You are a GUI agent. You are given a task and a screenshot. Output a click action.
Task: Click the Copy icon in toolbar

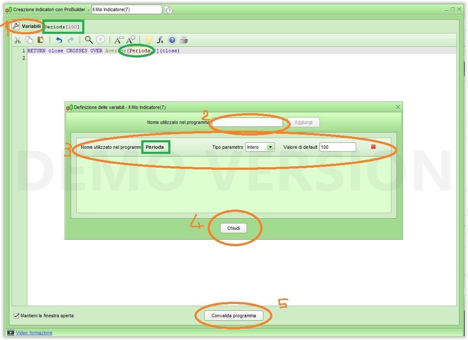point(29,40)
